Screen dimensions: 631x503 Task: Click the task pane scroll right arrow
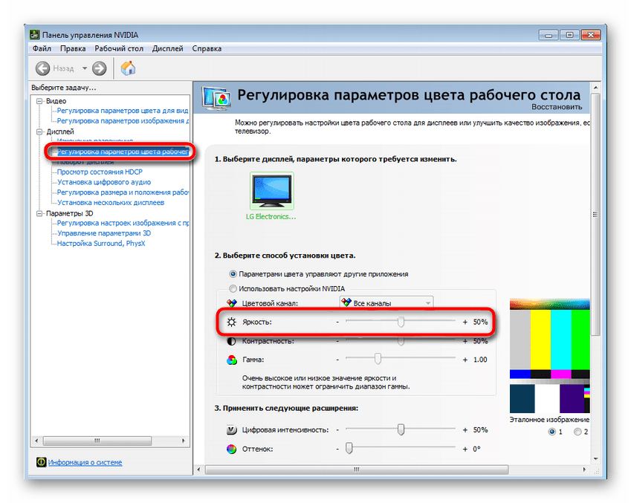click(x=184, y=441)
